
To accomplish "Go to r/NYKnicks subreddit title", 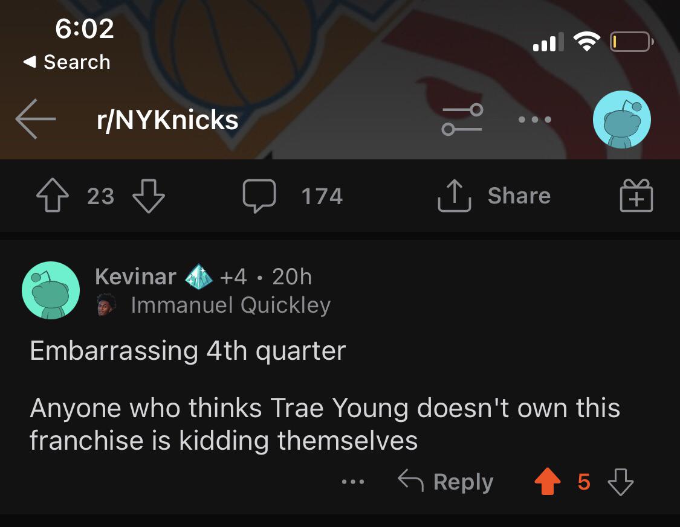I will pos(167,120).
